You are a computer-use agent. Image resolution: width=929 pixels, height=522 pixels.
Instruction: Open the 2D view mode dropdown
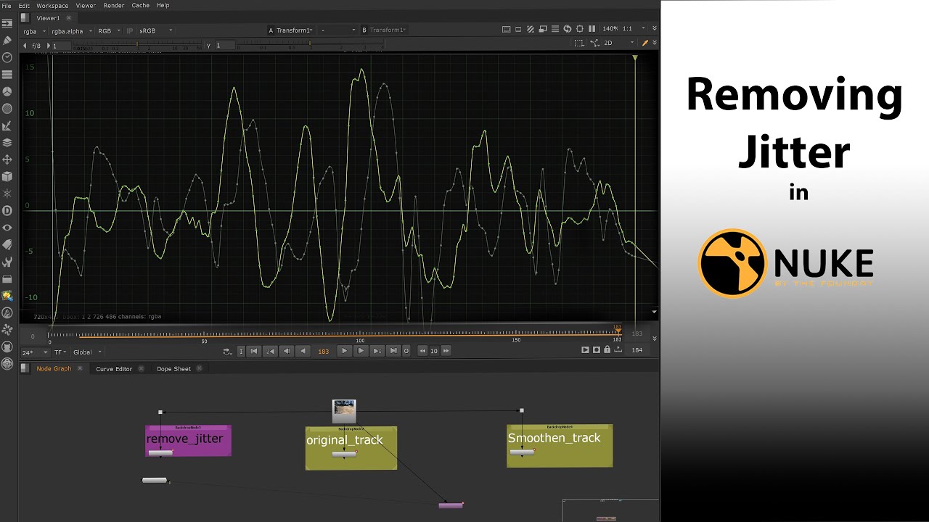(x=619, y=43)
